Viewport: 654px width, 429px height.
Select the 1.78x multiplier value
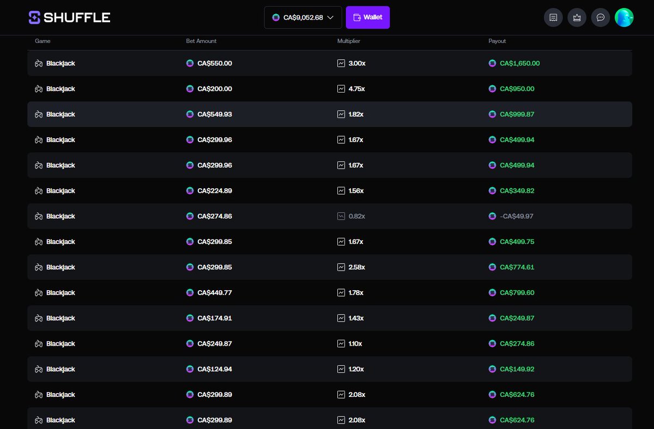[356, 292]
